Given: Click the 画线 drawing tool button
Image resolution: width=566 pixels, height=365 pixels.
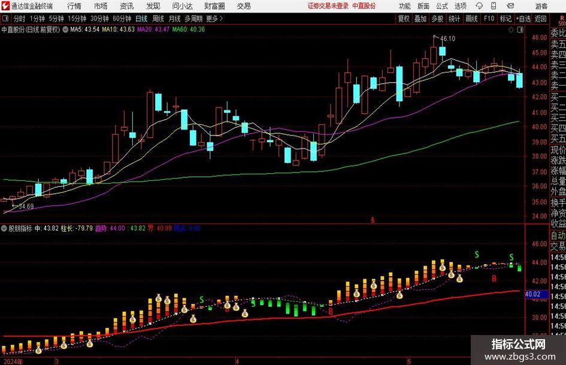Looking at the screenshot, I should tap(471, 19).
